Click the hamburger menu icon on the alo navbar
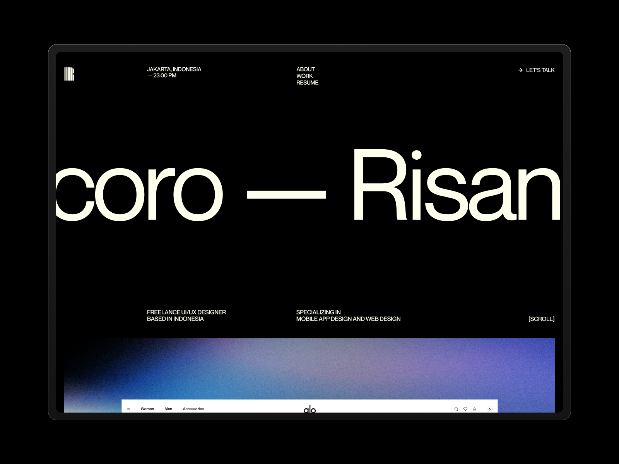Image resolution: width=619 pixels, height=464 pixels. point(128,408)
